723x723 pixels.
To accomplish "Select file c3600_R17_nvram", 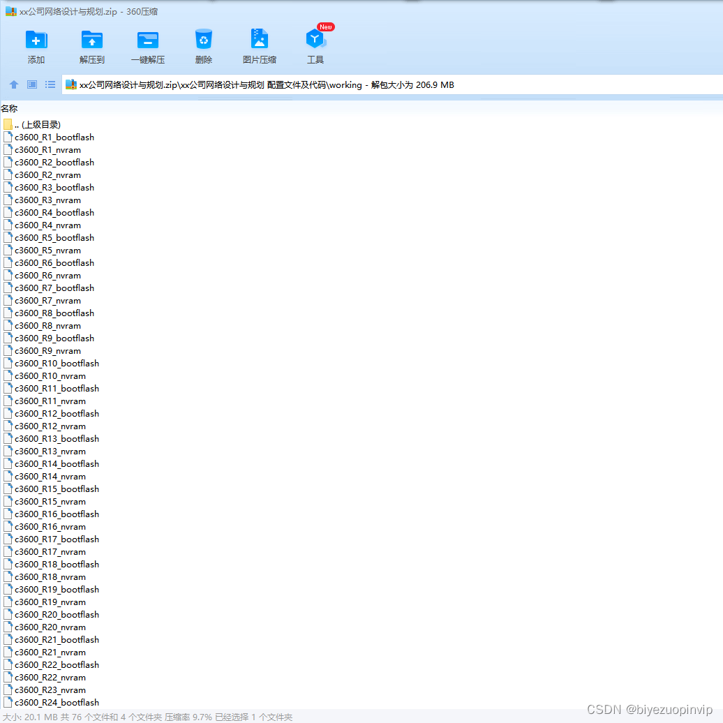I will (x=45, y=552).
